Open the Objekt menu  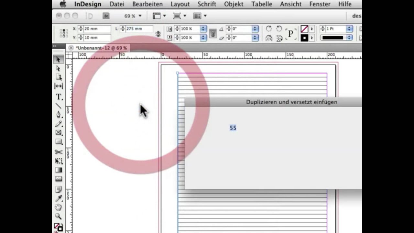[234, 4]
